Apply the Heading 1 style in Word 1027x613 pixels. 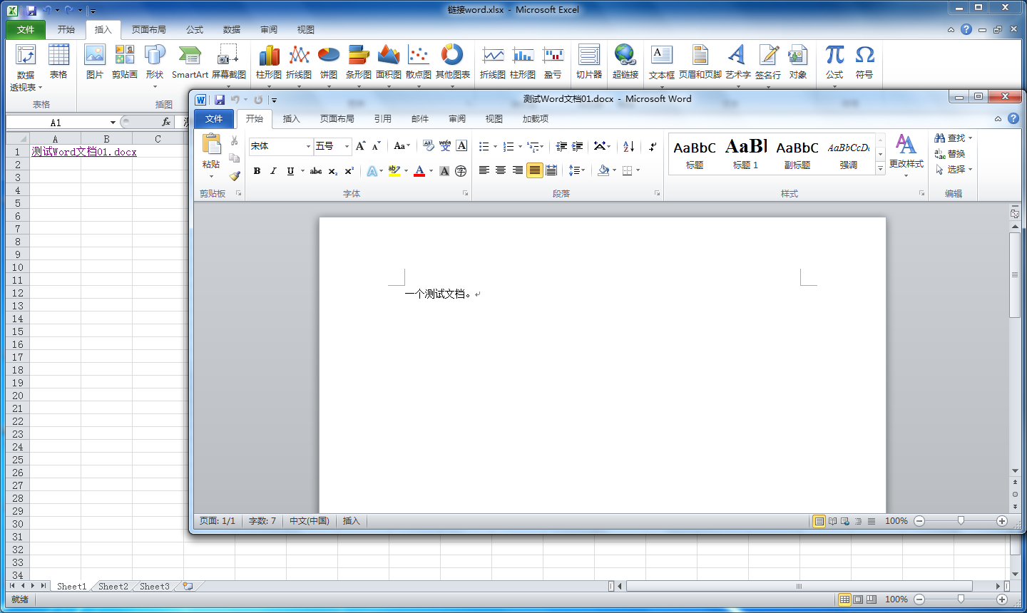[746, 153]
